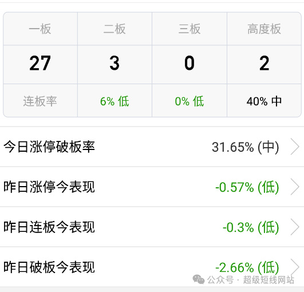The image size is (304, 292).
Task: Open the 31.65% (中) value
Action: pyautogui.click(x=246, y=147)
